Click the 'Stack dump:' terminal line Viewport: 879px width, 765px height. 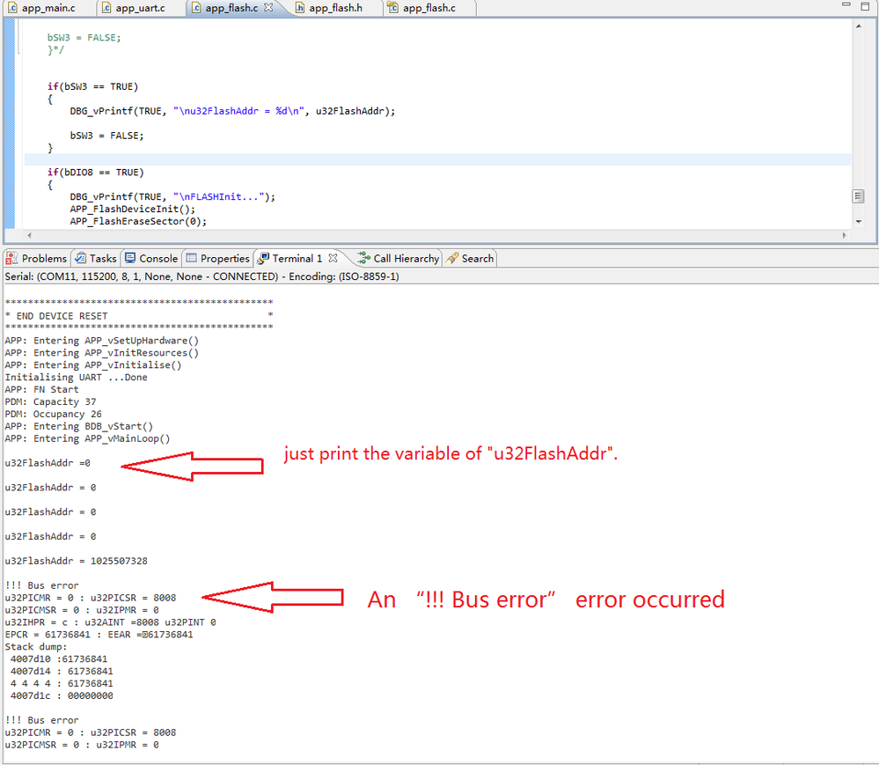point(36,647)
